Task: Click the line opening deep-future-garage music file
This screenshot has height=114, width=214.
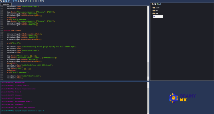Action: (41, 47)
